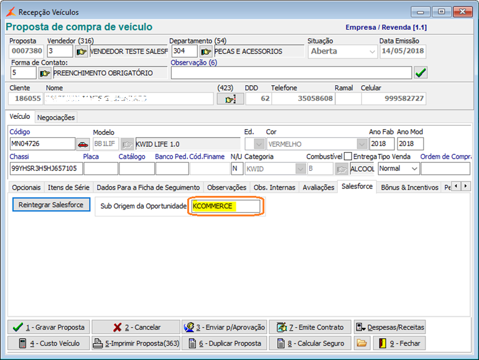Click the N/U field containing N
This screenshot has width=479, height=360.
(x=237, y=168)
